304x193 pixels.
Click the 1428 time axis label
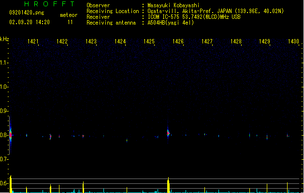coord(236,41)
